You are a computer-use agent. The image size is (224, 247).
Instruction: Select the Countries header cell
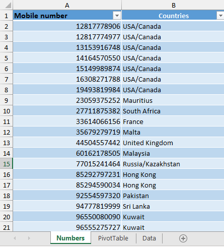(173, 16)
